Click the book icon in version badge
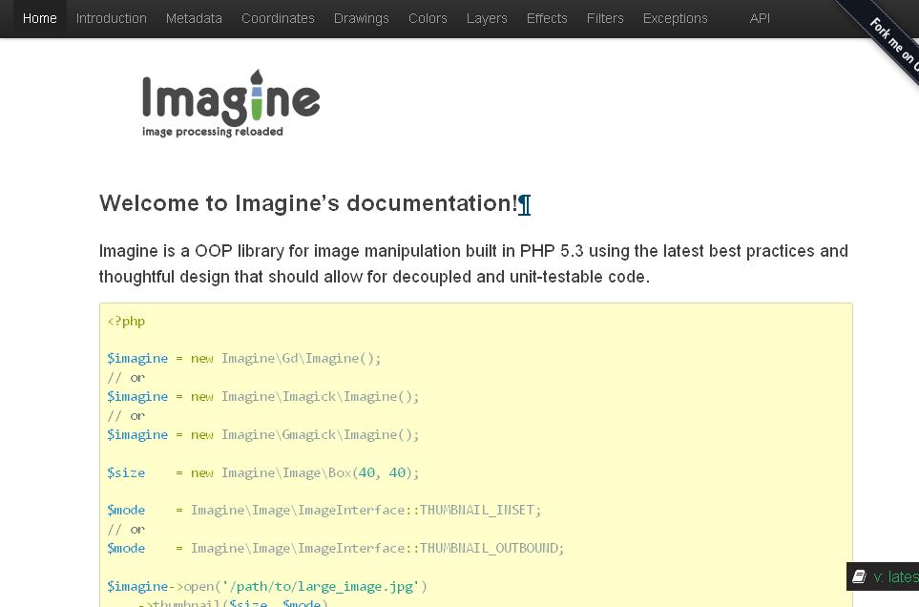The width and height of the screenshot is (919, 607). [859, 576]
